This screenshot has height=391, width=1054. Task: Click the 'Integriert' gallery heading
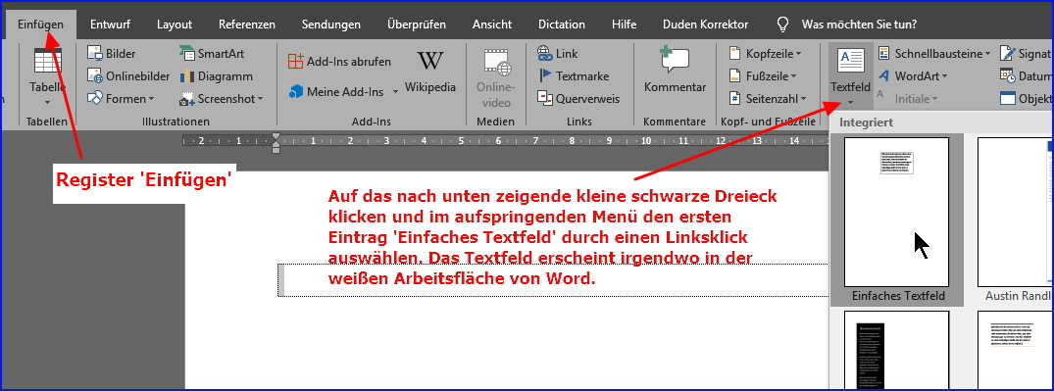866,122
